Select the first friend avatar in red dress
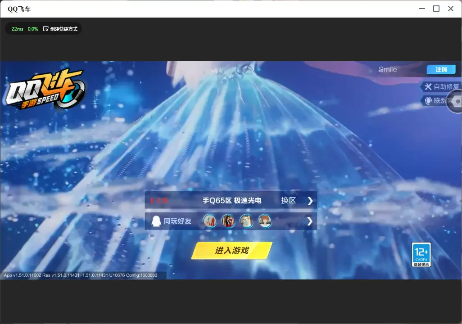 coord(210,221)
